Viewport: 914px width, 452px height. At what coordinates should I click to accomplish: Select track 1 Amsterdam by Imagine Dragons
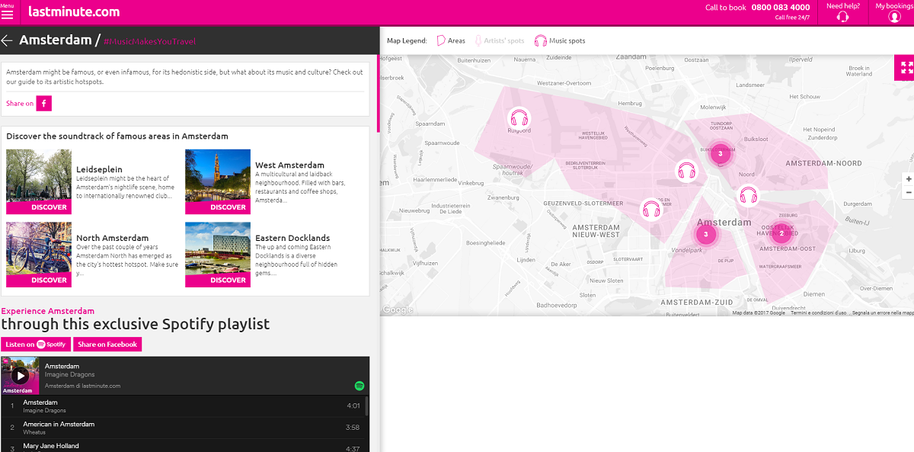click(184, 406)
